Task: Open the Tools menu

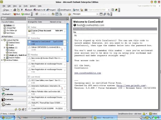Action: click(x=25, y=6)
